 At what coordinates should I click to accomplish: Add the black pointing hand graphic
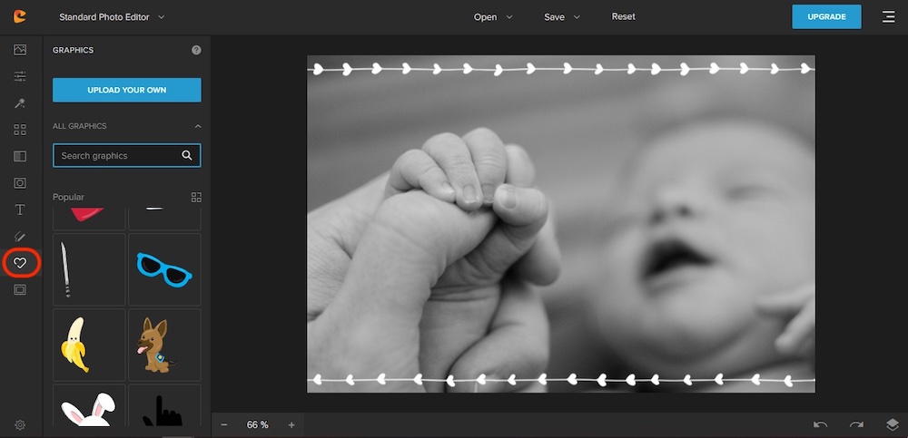(x=164, y=405)
